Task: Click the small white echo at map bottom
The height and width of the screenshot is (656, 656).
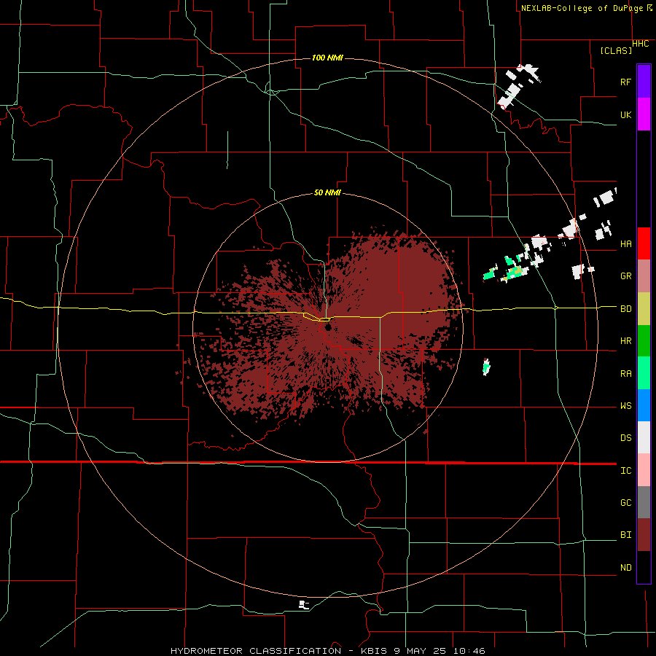Action: click(304, 604)
